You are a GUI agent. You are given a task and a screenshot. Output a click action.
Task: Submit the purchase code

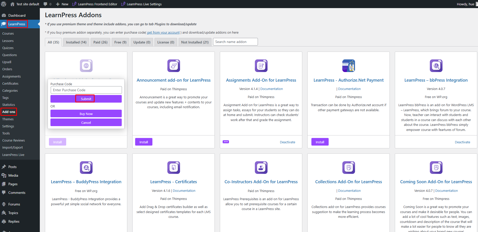point(86,99)
